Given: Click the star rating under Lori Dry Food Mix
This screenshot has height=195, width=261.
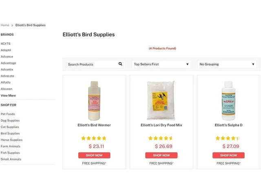Looking at the screenshot, I should (x=161, y=138).
